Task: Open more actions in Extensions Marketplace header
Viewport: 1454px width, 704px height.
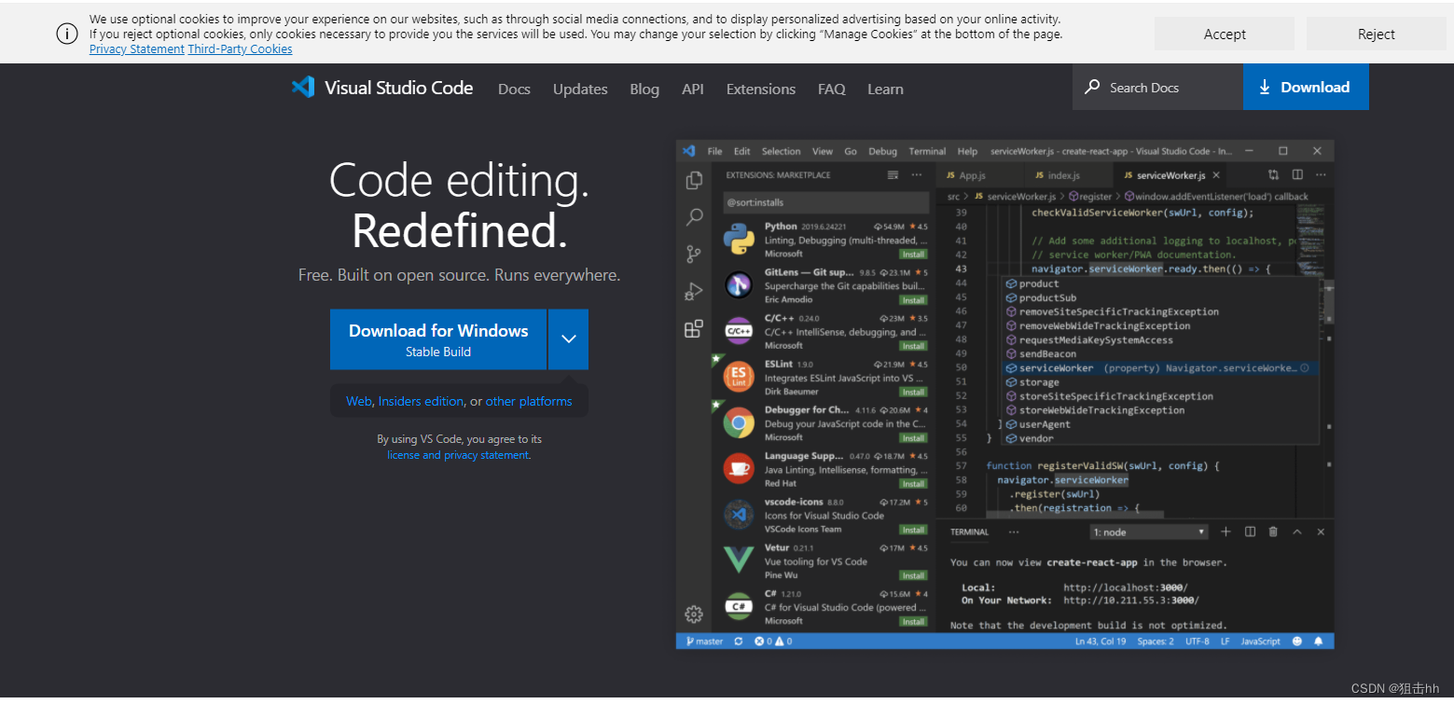Action: (x=917, y=175)
